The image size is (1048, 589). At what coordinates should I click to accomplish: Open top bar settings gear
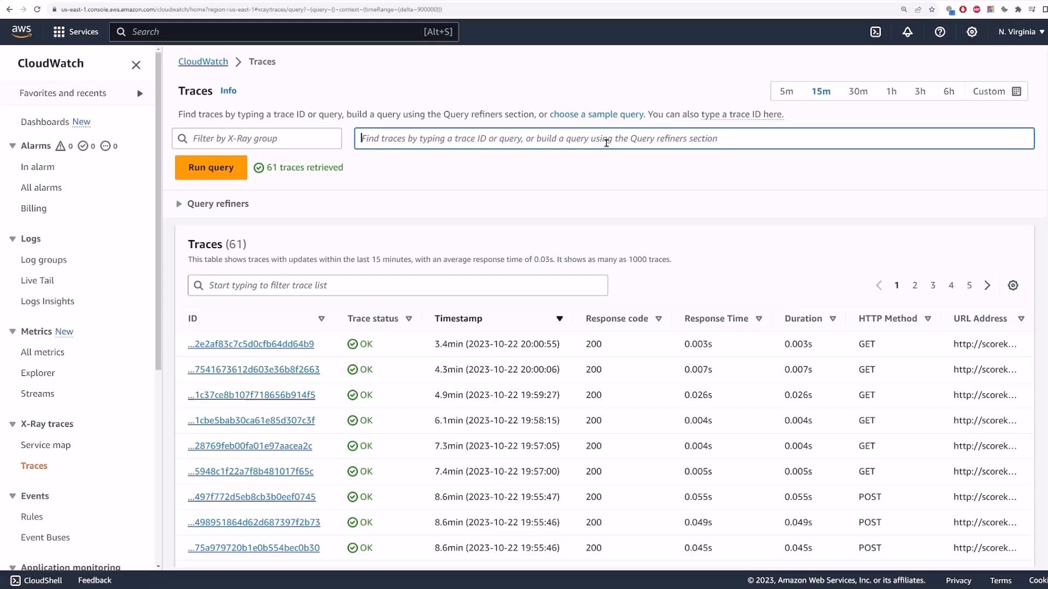pos(972,32)
